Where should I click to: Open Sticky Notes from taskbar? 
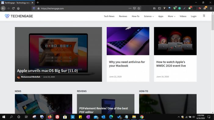click(x=80, y=117)
